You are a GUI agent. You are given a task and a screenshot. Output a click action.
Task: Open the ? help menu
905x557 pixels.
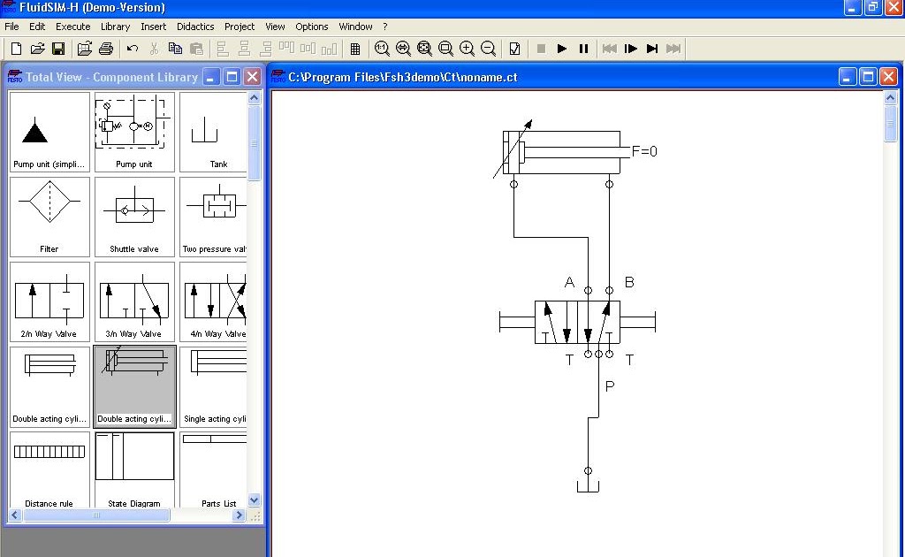point(385,27)
